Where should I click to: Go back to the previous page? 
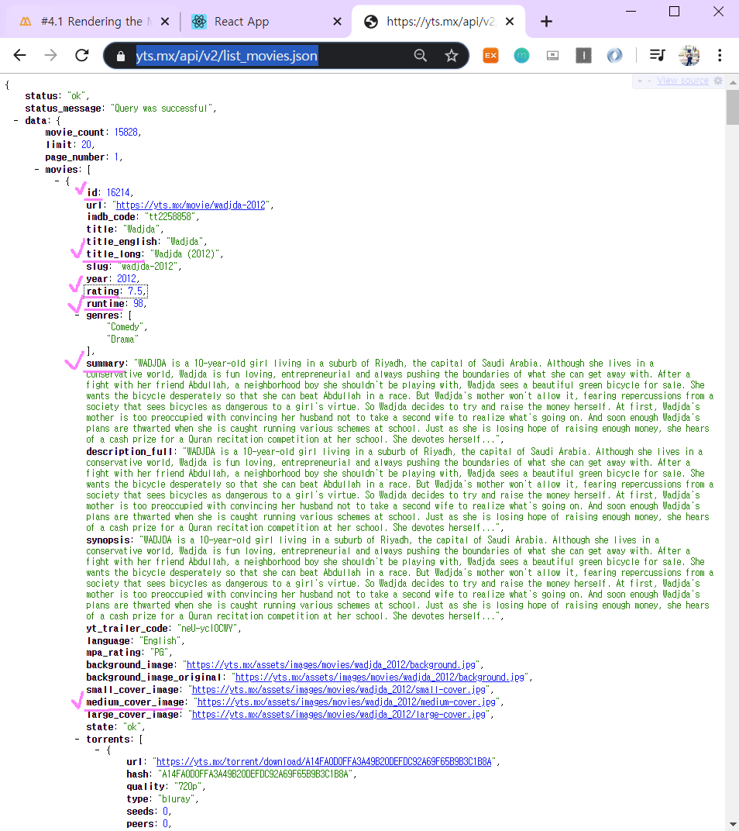pyautogui.click(x=19, y=55)
